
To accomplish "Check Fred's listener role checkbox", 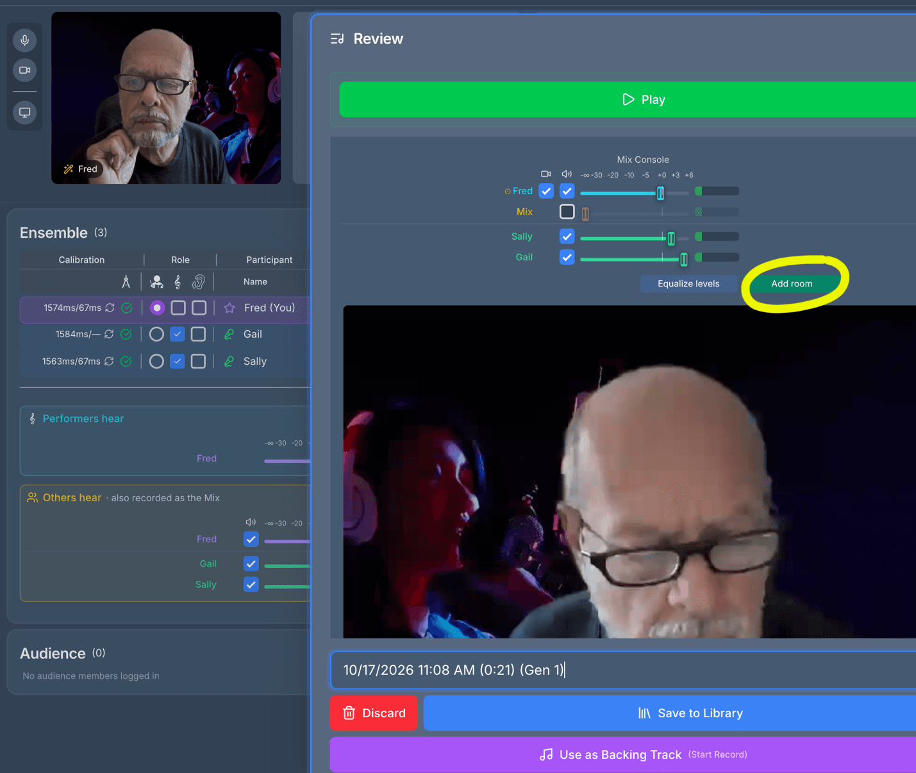I will (199, 308).
